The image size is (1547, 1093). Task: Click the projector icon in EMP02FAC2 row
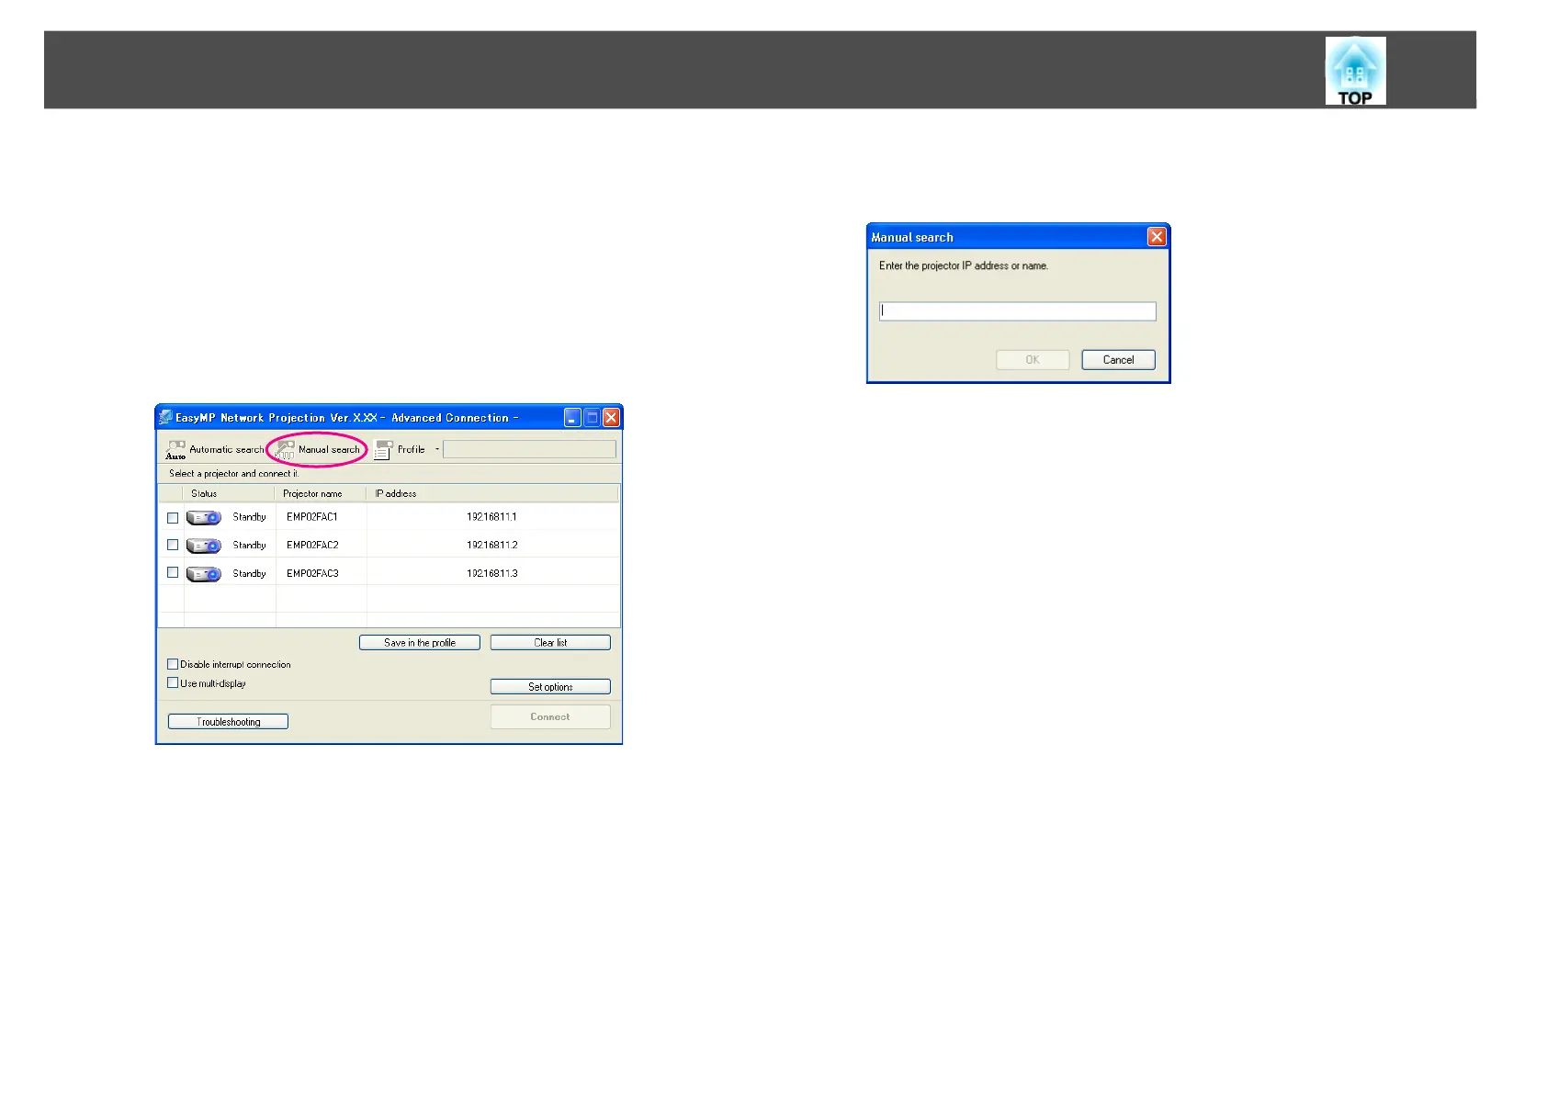(204, 546)
